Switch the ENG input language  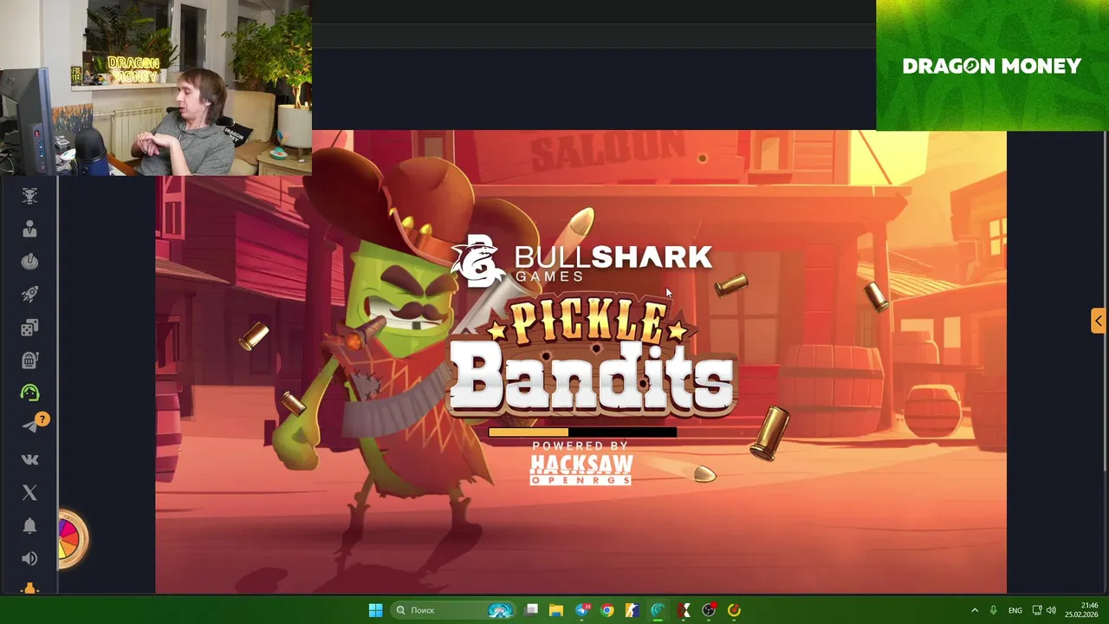1015,610
